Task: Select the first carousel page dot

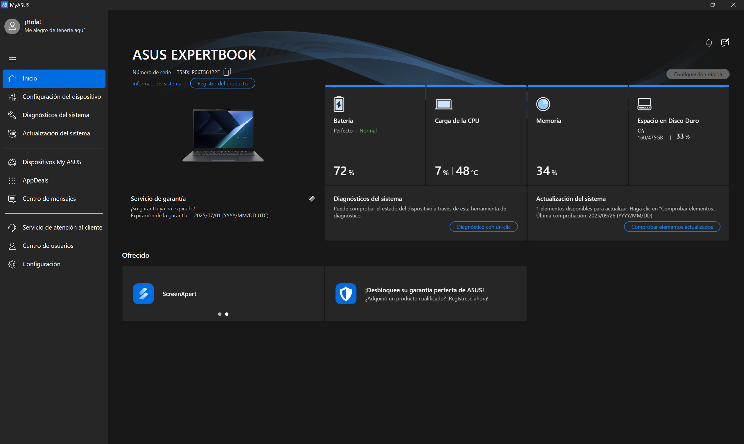Action: click(x=220, y=314)
